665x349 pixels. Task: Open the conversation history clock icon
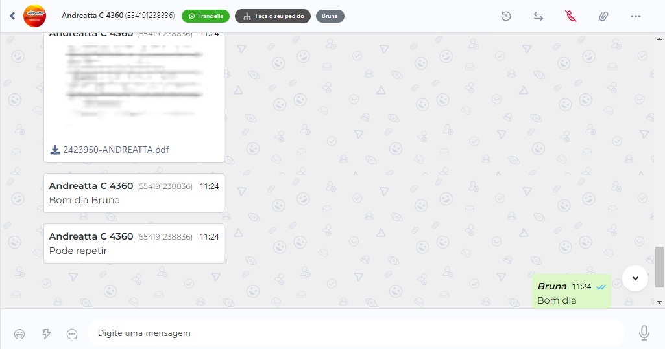tap(505, 16)
